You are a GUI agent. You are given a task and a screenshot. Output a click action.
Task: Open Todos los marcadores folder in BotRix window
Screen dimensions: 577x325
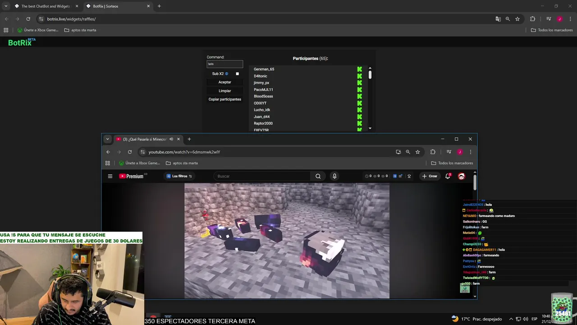[552, 30]
